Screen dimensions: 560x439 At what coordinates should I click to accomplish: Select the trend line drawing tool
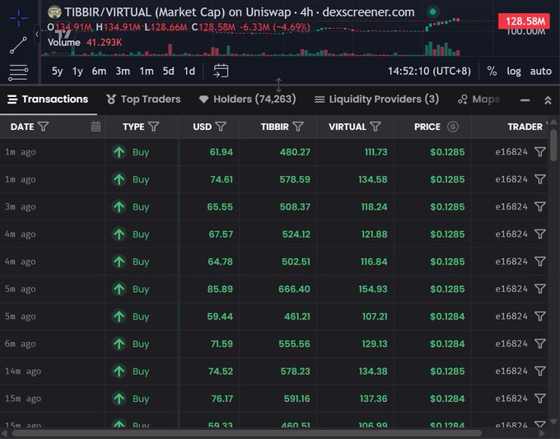pos(18,45)
